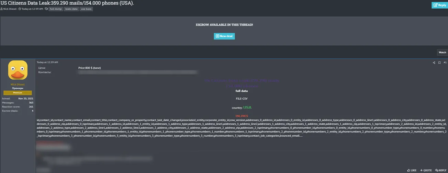Open the #1 post permalink
The image size is (448, 173).
tap(445, 62)
